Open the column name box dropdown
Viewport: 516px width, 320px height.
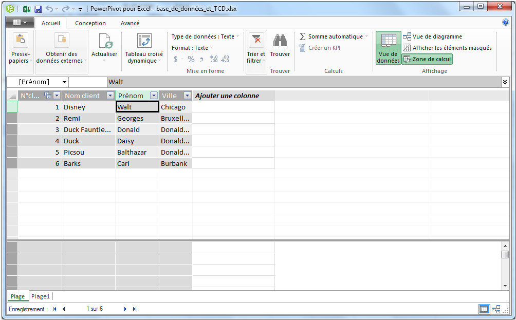(x=65, y=82)
